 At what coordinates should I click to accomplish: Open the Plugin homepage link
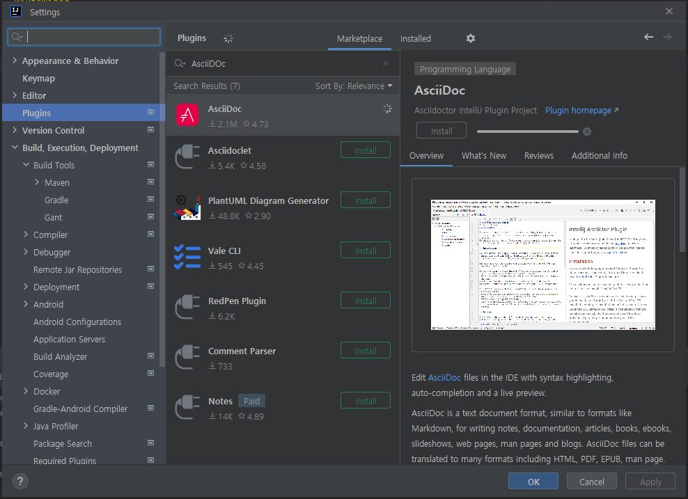[x=581, y=111]
